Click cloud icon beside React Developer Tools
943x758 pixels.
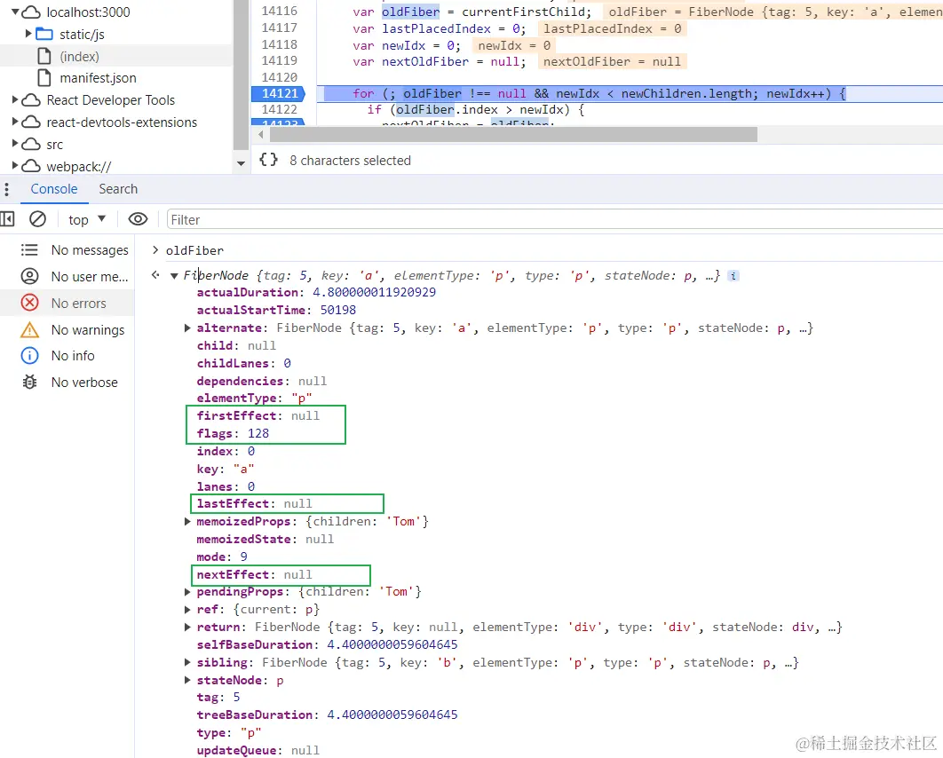click(x=31, y=99)
